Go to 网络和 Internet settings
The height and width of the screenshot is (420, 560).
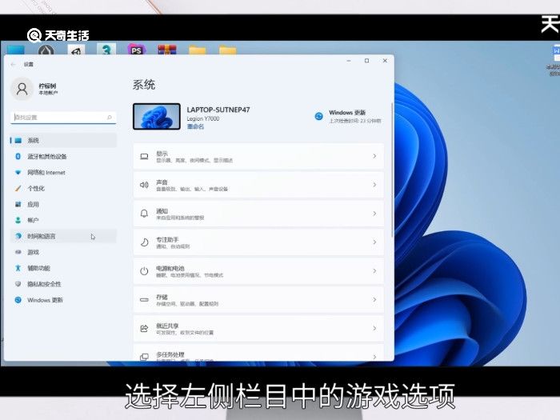[x=63, y=173]
